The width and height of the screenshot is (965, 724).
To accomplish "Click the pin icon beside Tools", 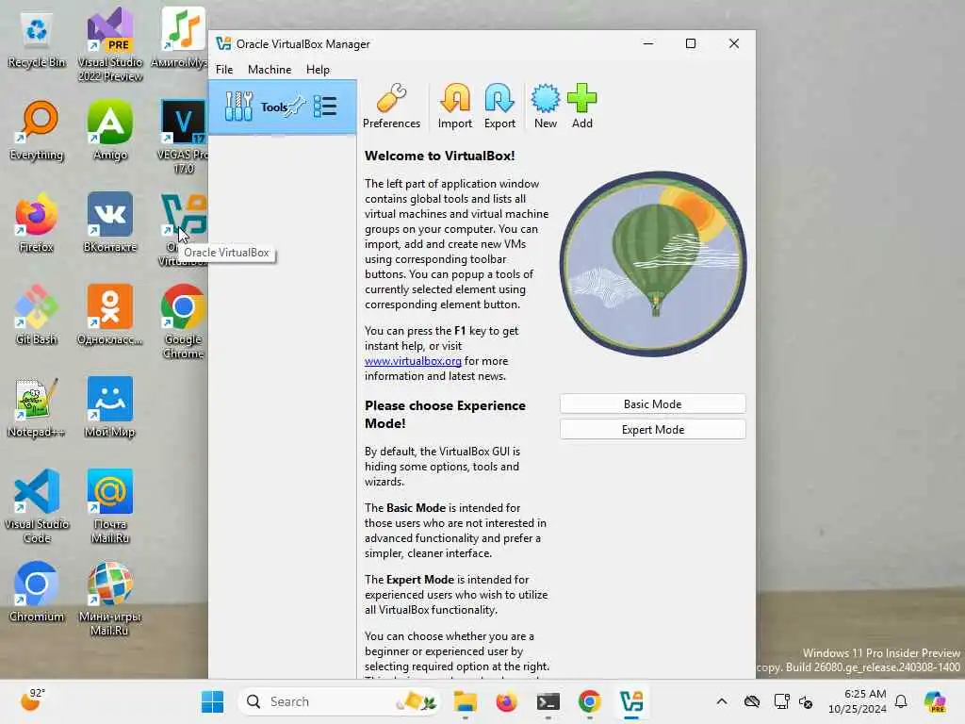I will 297,107.
